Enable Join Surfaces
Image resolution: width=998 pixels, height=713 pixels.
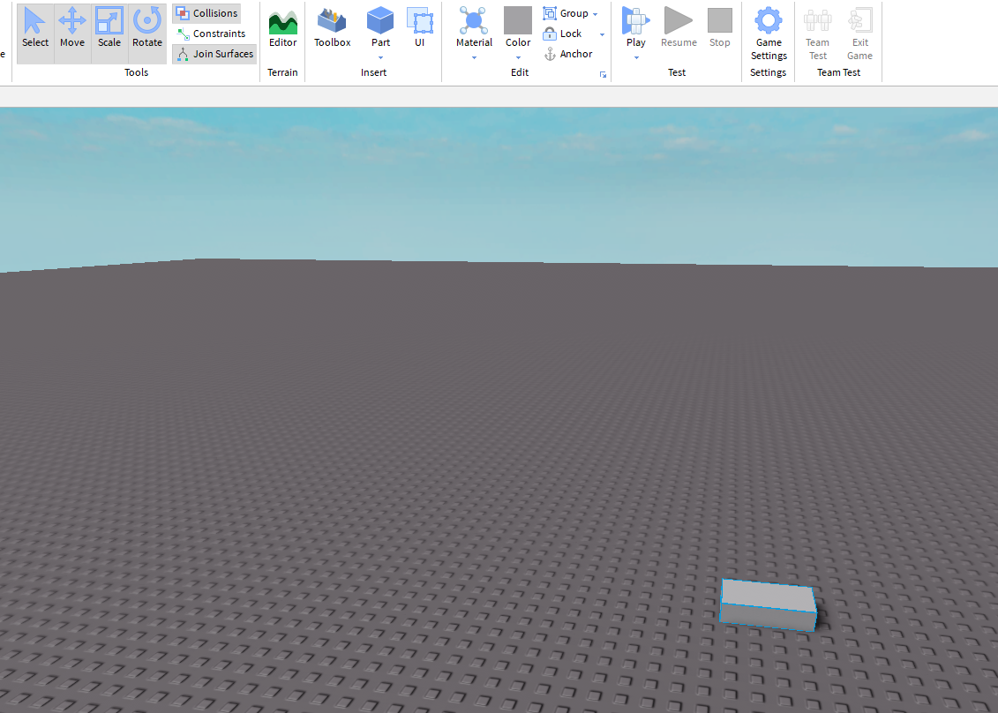pyautogui.click(x=214, y=54)
